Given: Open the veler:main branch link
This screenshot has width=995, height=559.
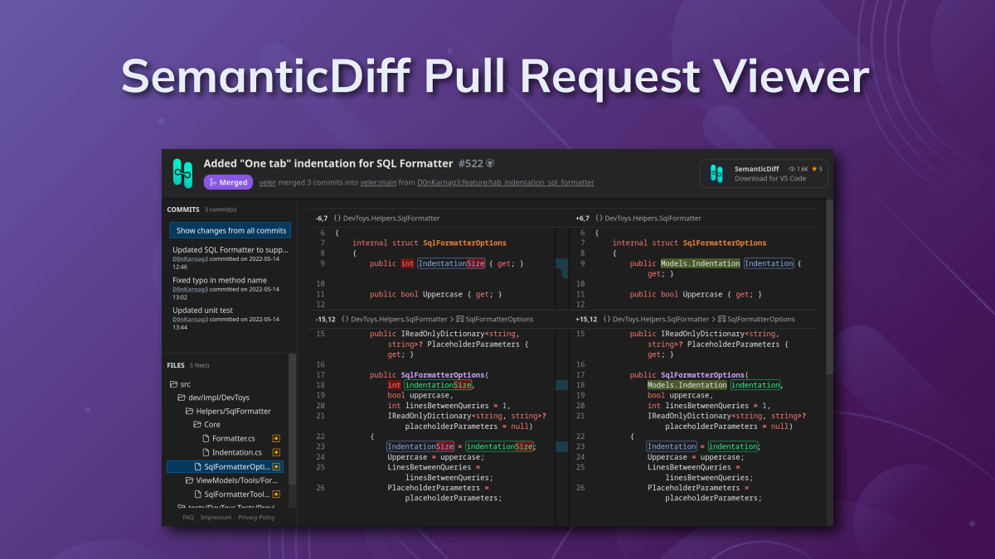Looking at the screenshot, I should point(378,182).
